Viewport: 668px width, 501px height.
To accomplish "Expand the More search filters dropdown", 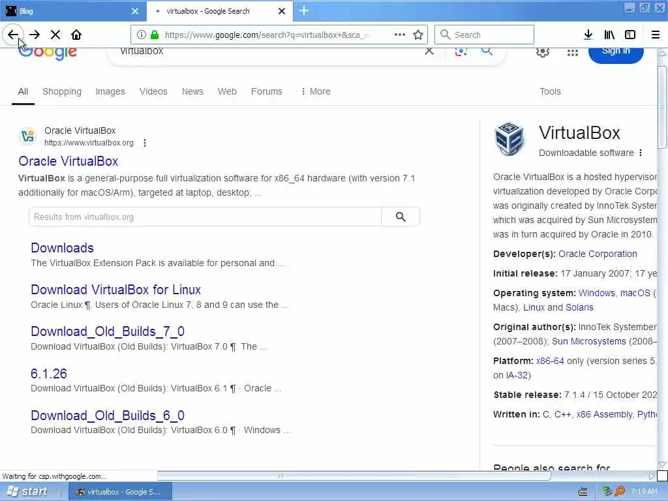I will tap(316, 91).
